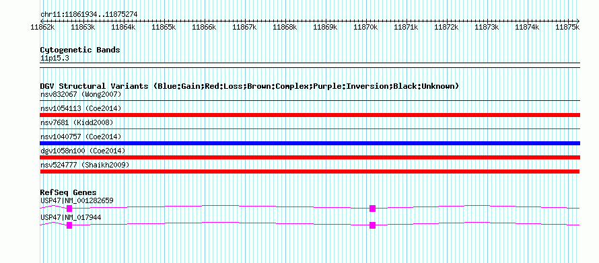Open variant nsv1040757 (Coe2014) label
This screenshot has width=599, height=263.
point(81,137)
